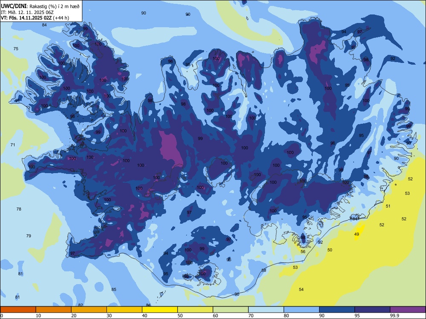Viewport: 426px width, 319px height.
Task: Pick the dark indigo 95–99.9 legend swatch
Action: pos(372,310)
